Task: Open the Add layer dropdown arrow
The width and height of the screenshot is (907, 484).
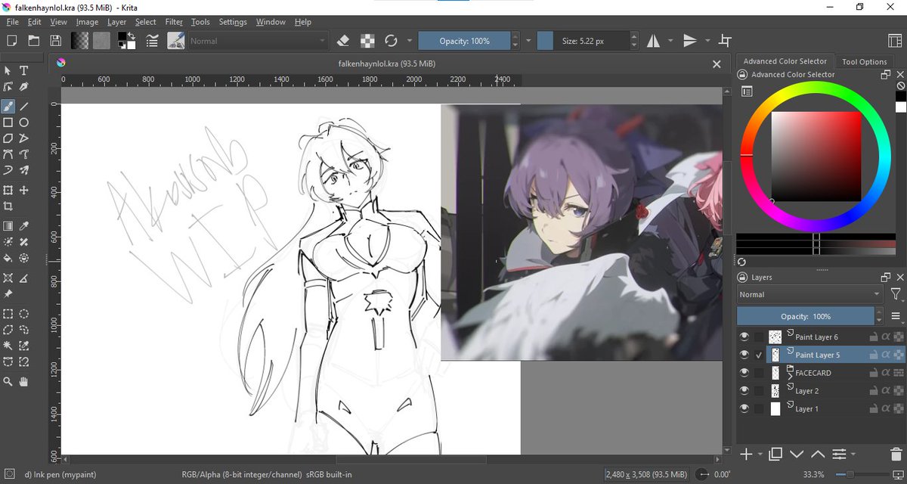Action: click(x=760, y=454)
